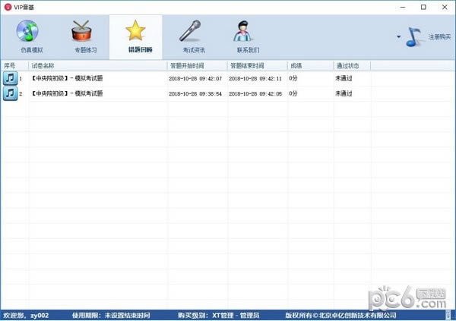Click the 注册购买 music note icon
The image size is (456, 321).
414,36
